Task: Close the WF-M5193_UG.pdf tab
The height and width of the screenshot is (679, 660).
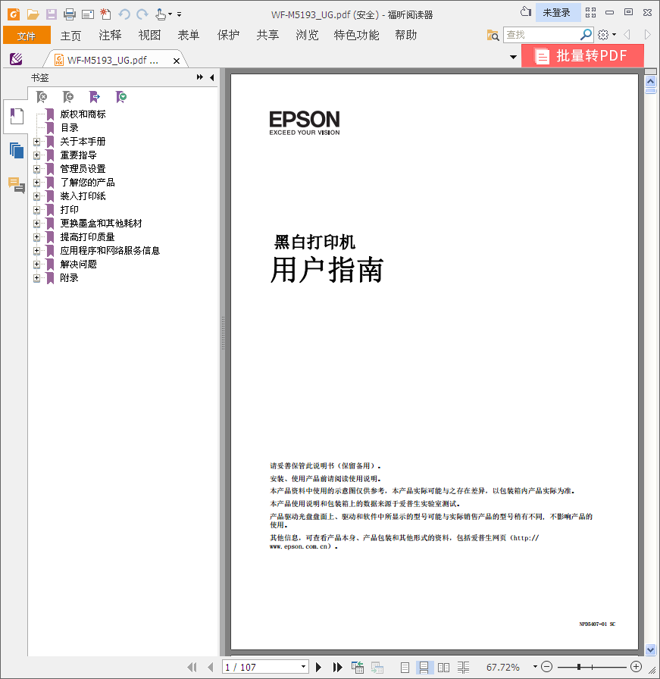Action: [x=177, y=61]
